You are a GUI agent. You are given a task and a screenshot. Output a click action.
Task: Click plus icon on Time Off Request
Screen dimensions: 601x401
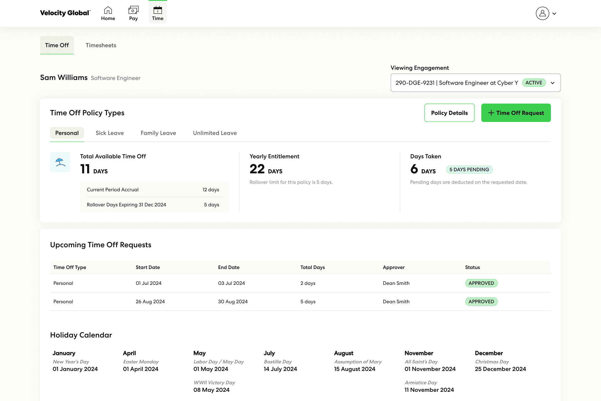click(491, 113)
